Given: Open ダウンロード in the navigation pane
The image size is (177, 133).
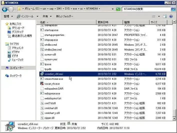Looking at the screenshot, I should coord(18,28).
